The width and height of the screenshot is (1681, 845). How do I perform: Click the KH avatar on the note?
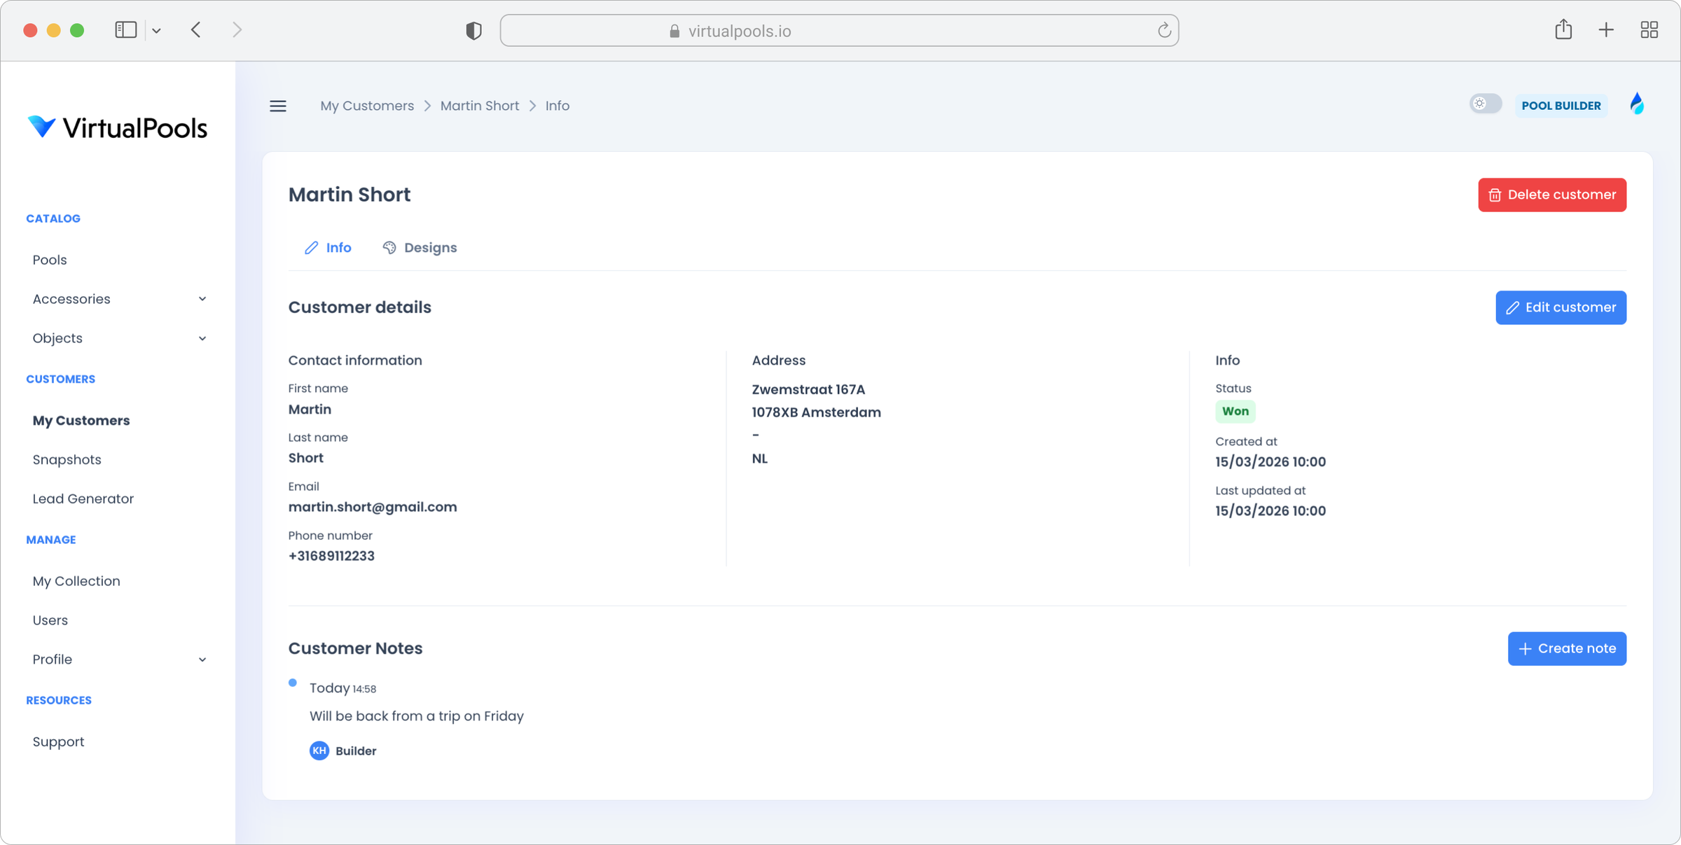[x=319, y=750]
